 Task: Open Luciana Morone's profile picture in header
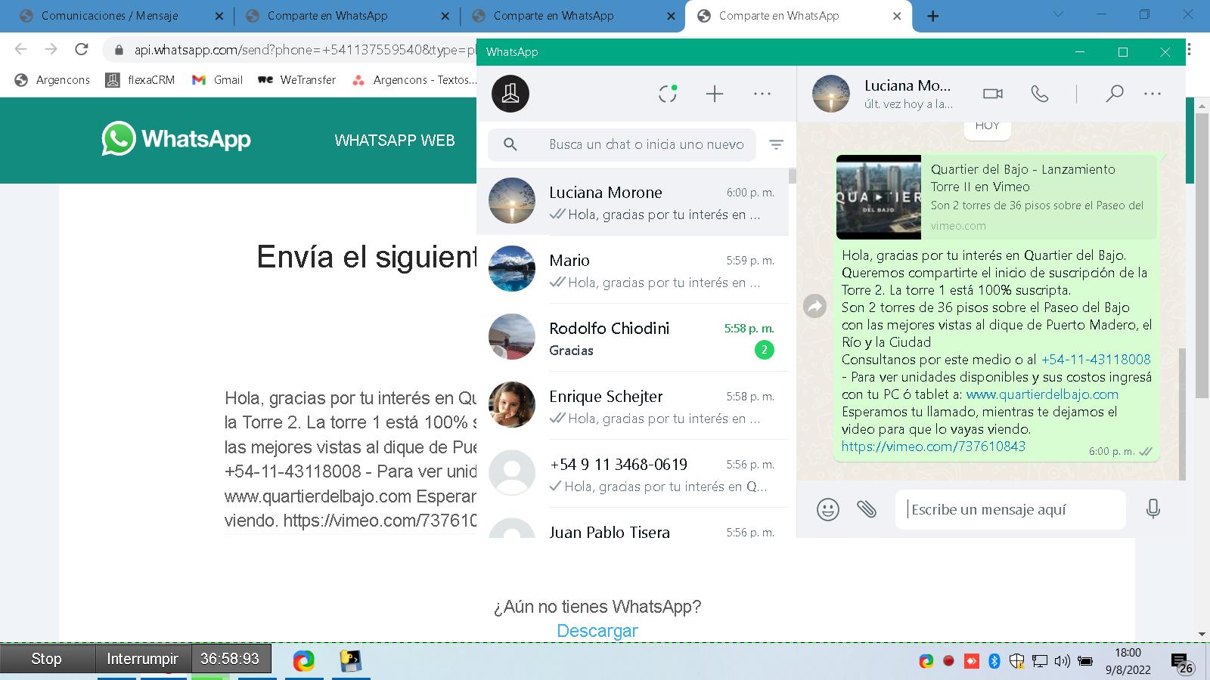point(831,94)
